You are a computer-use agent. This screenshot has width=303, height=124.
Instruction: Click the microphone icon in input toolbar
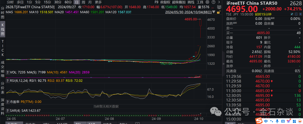click(x=277, y=121)
